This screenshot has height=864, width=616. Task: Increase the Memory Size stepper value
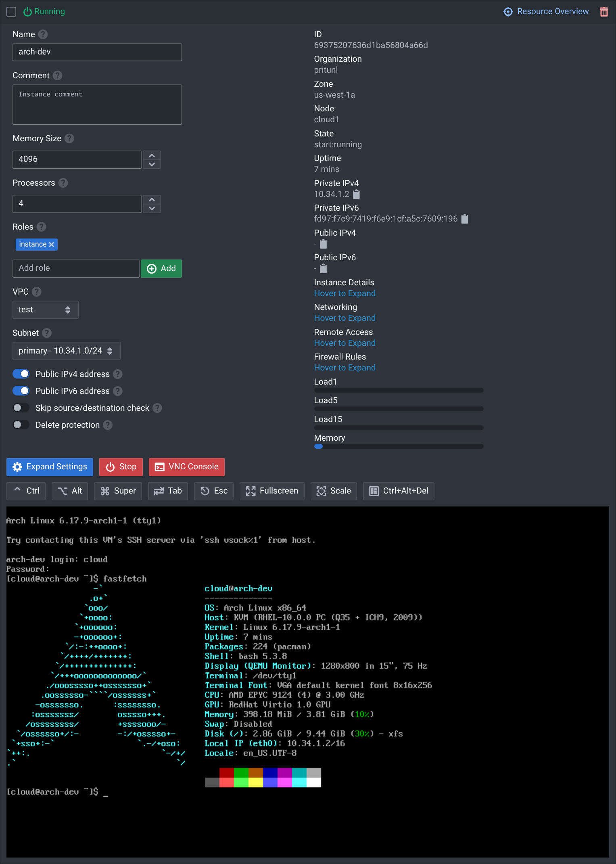(152, 156)
